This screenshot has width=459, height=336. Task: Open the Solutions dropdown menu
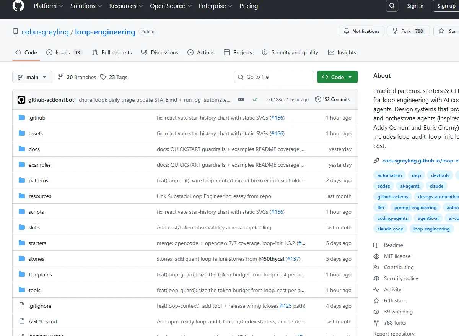pos(86,6)
